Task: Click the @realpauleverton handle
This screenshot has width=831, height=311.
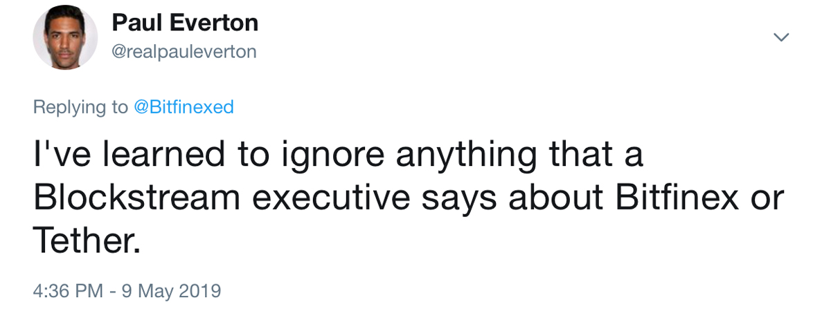Action: point(184,52)
